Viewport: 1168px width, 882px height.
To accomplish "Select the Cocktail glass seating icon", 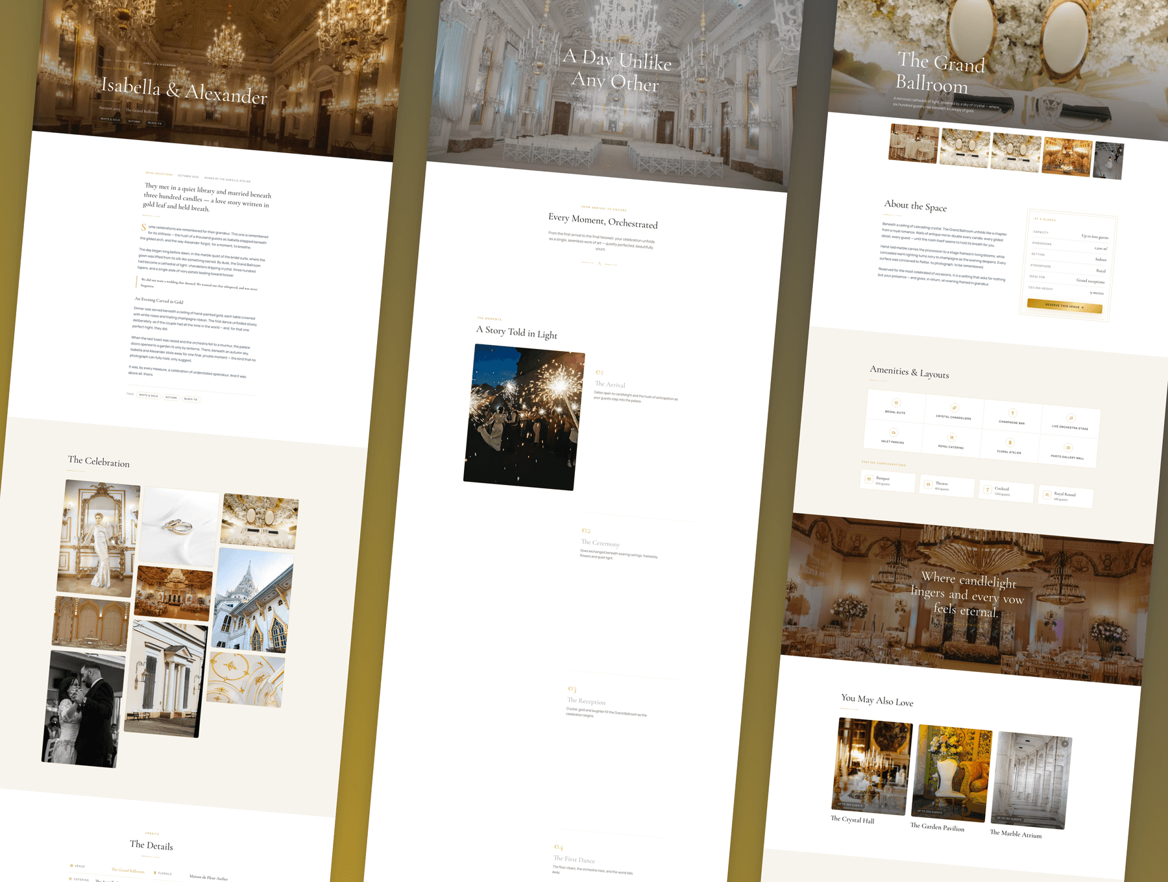I will [988, 490].
